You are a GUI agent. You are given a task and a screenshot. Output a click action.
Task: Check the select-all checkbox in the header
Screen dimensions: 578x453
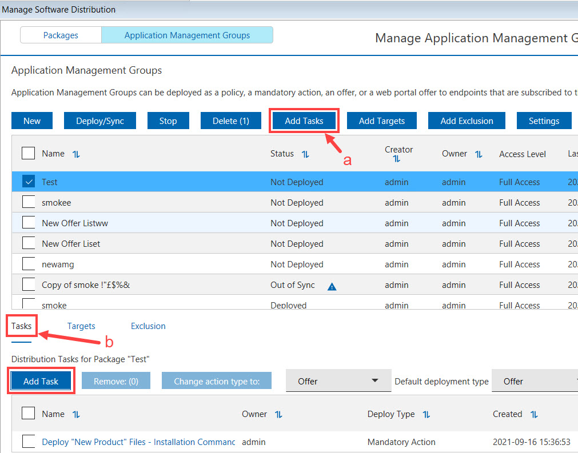click(28, 153)
